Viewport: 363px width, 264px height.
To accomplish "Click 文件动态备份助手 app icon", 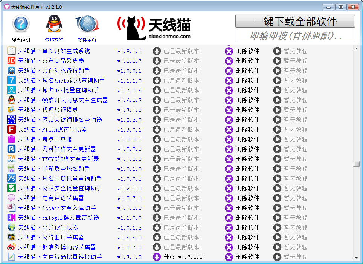I will pyautogui.click(x=11, y=71).
